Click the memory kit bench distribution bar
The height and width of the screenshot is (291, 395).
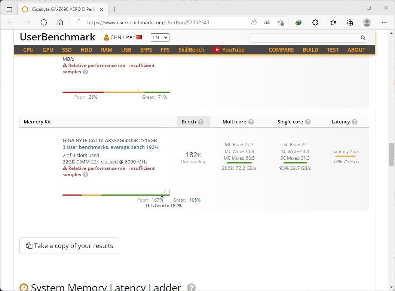click(x=116, y=195)
